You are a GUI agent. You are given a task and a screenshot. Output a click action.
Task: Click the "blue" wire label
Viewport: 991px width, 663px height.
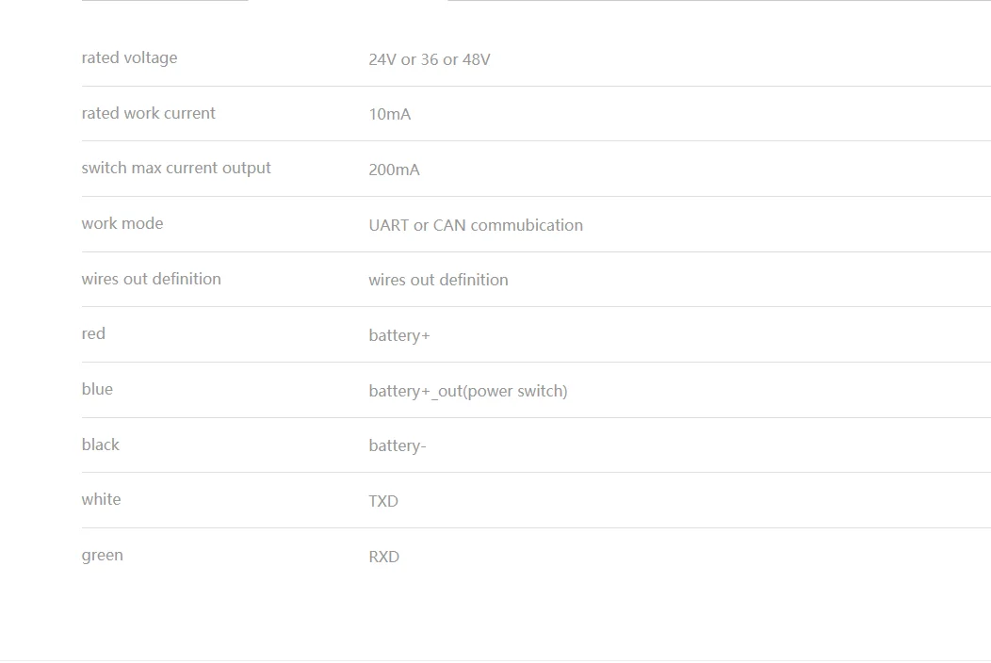pos(97,389)
